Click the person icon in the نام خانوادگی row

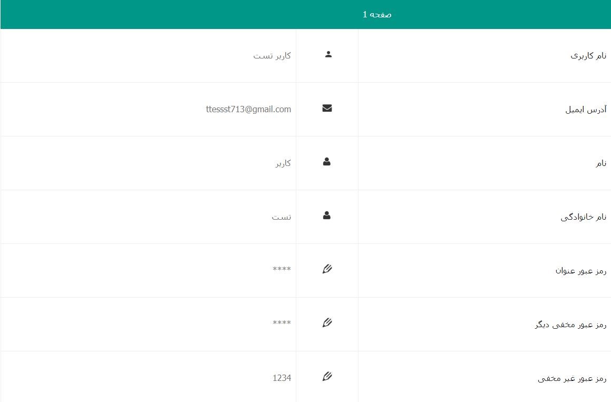coord(327,215)
